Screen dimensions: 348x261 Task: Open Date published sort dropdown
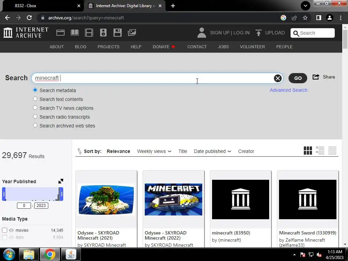(x=212, y=151)
